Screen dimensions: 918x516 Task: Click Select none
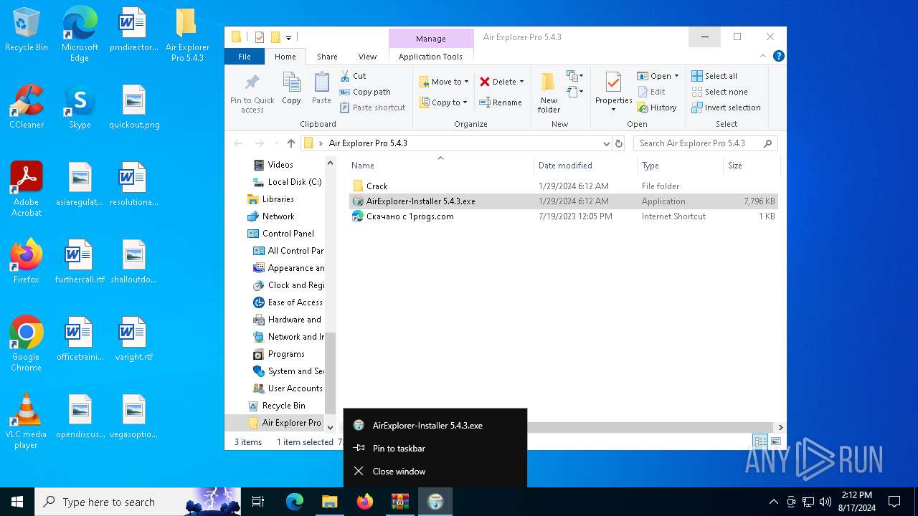[x=719, y=92]
